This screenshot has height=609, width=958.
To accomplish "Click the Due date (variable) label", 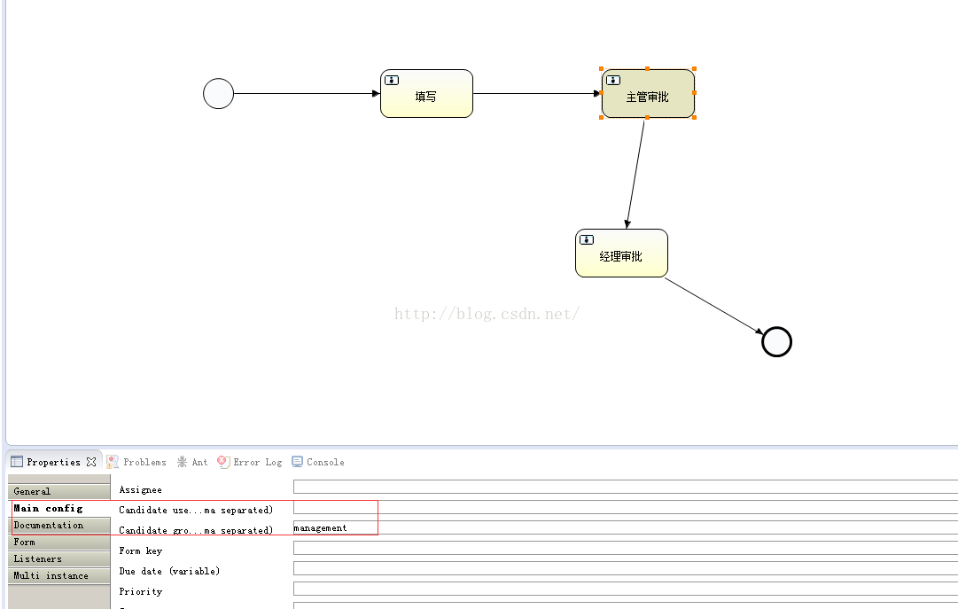I will [169, 571].
